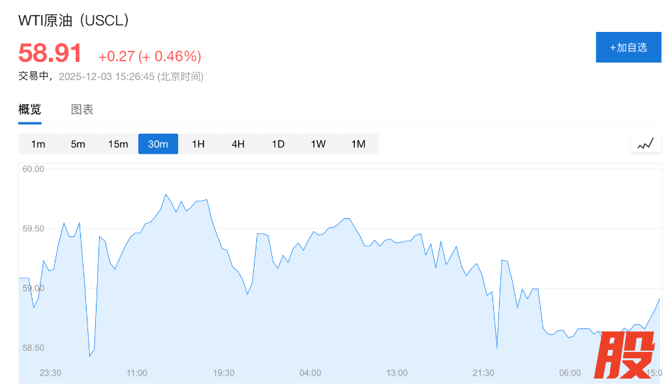Open the 图表 chart tab

82,109
